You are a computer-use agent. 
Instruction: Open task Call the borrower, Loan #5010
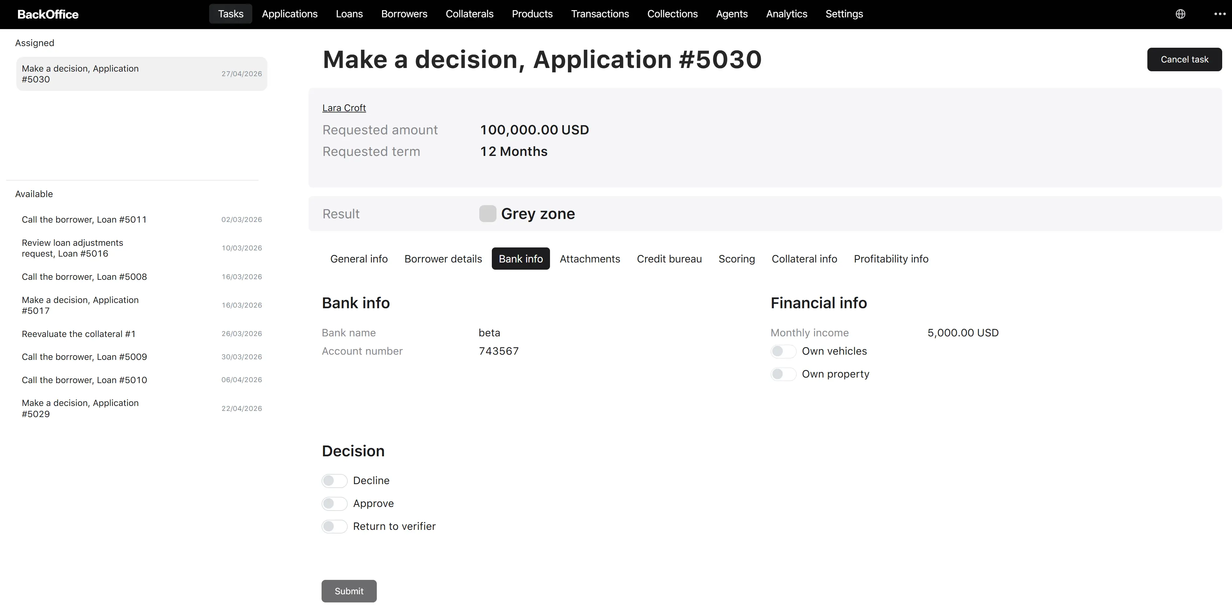pos(142,380)
